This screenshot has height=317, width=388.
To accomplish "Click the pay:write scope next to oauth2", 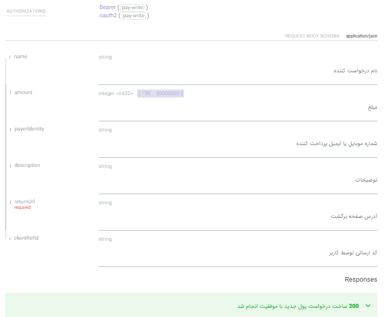I will point(134,16).
